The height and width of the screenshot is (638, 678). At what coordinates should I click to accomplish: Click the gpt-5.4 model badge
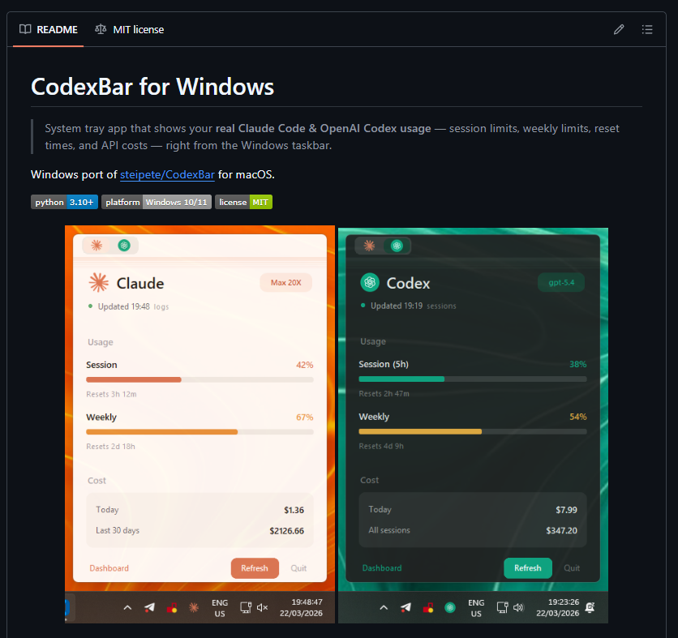pyautogui.click(x=561, y=283)
